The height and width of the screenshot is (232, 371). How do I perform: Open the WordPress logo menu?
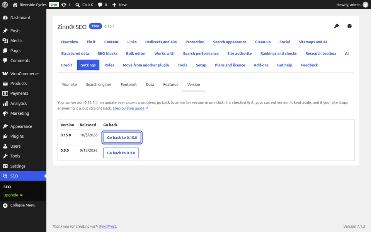[x=5, y=5]
